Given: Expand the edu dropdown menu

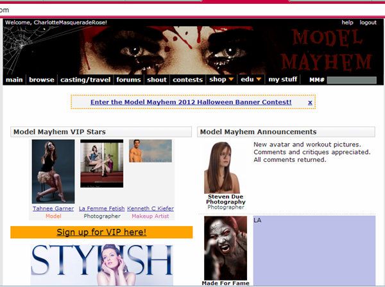Looking at the screenshot, I should [251, 80].
